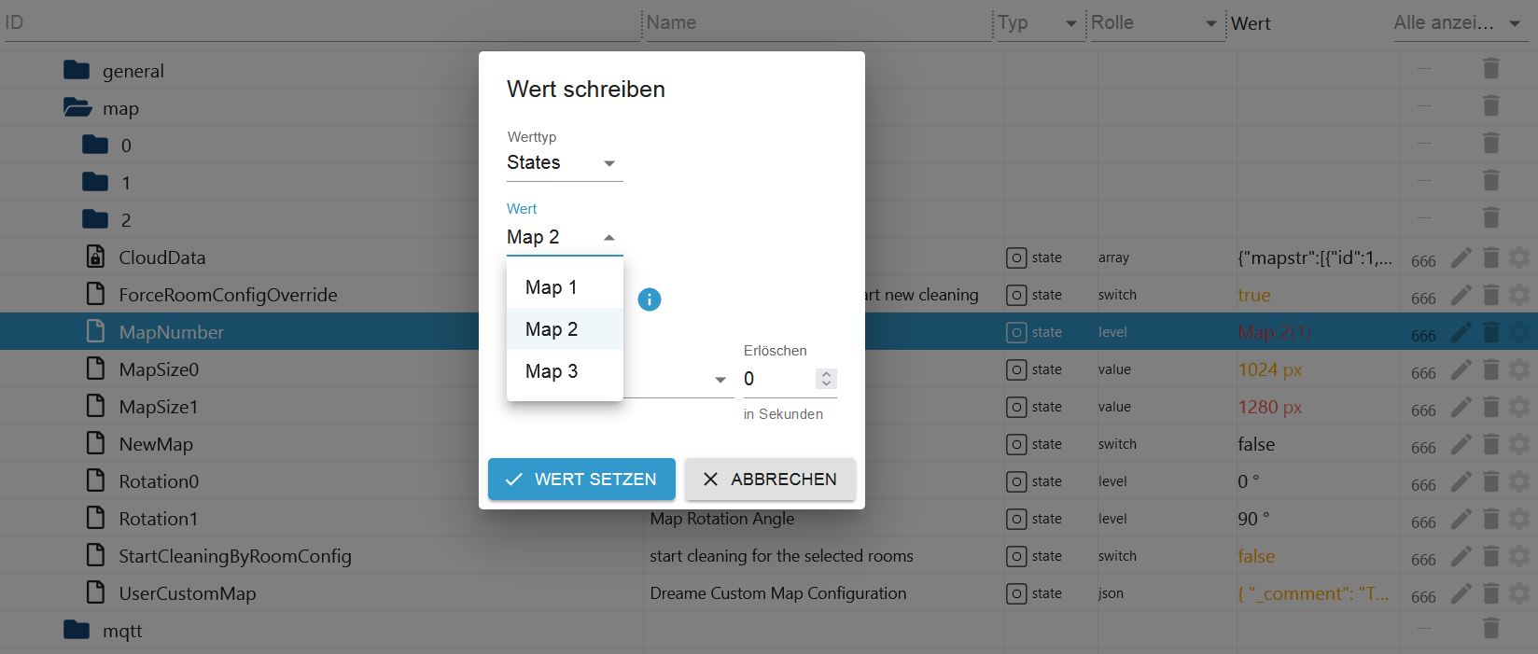
Task: Click the open map folder icon
Action: pyautogui.click(x=77, y=108)
